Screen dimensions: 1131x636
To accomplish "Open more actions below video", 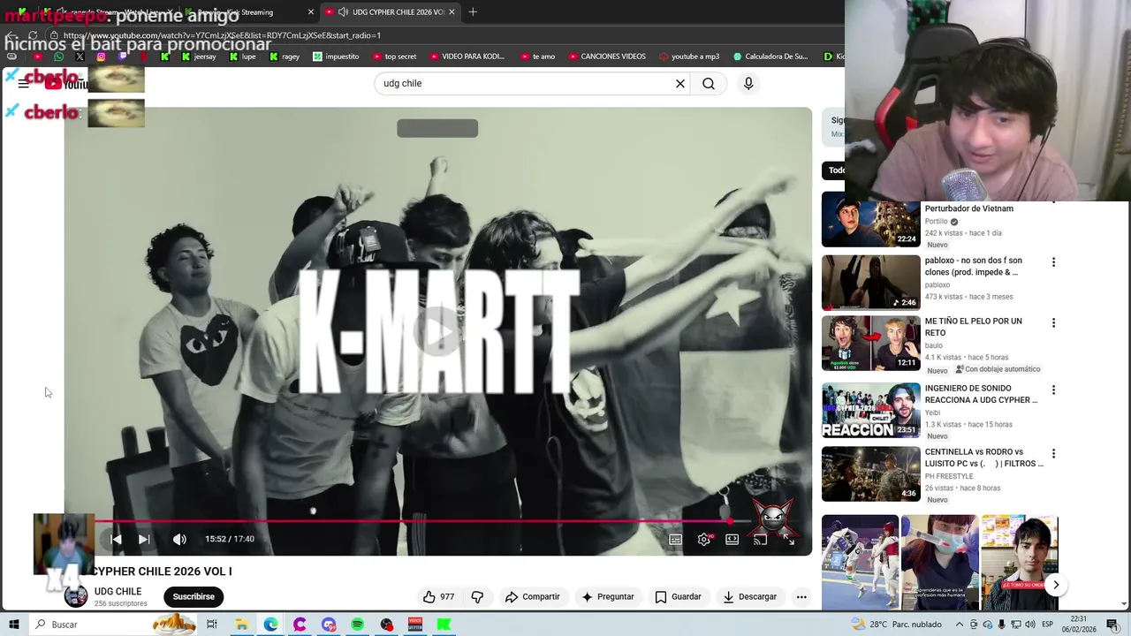I will click(801, 596).
